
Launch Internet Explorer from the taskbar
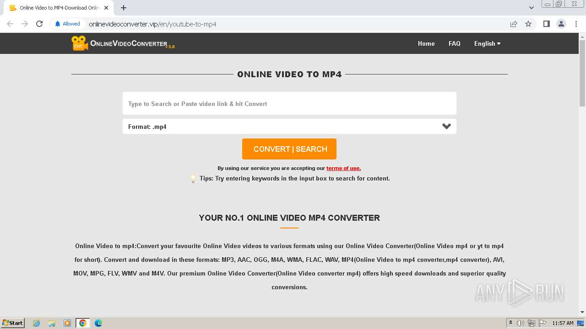click(37, 323)
